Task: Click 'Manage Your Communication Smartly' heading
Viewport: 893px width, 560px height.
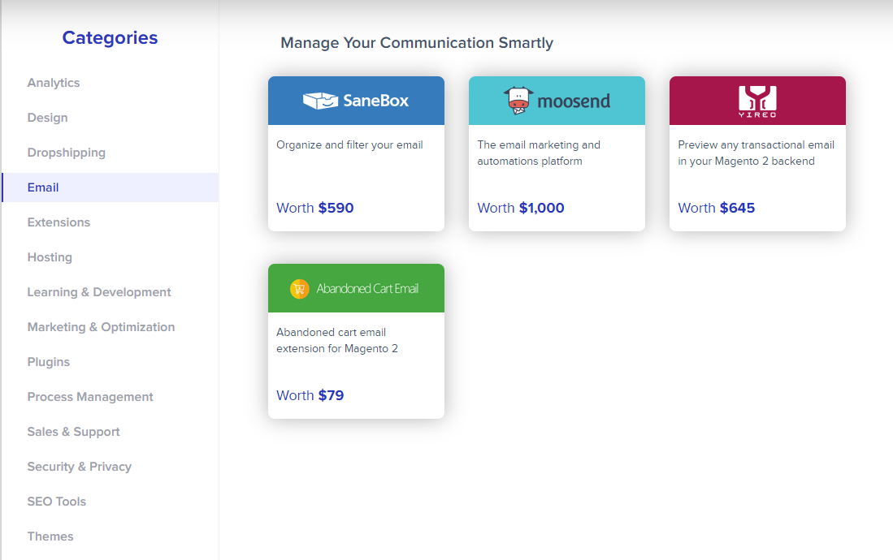Action: 417,43
